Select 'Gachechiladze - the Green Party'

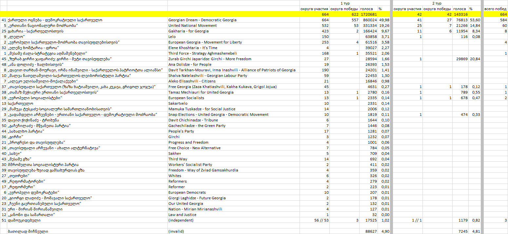coord(234,126)
